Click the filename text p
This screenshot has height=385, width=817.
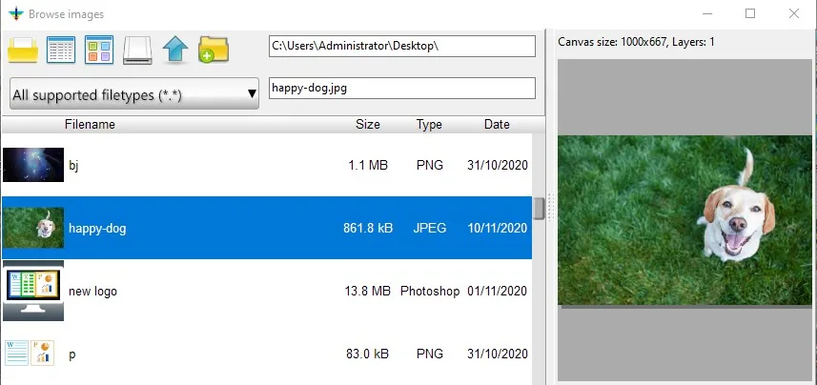[72, 355]
